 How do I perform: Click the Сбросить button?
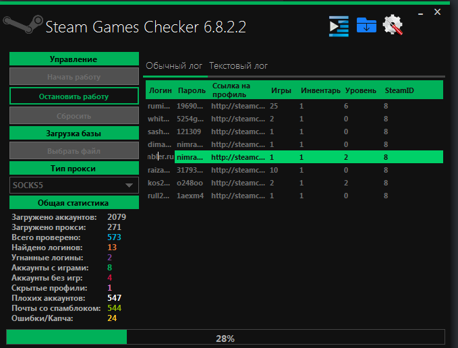point(74,116)
